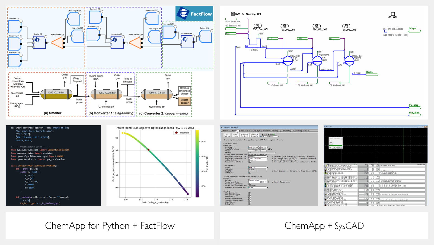
Task: Click the Pareto plot temperature colorbar
Action: click(197, 164)
